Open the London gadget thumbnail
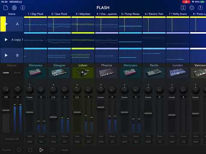 point(178,73)
